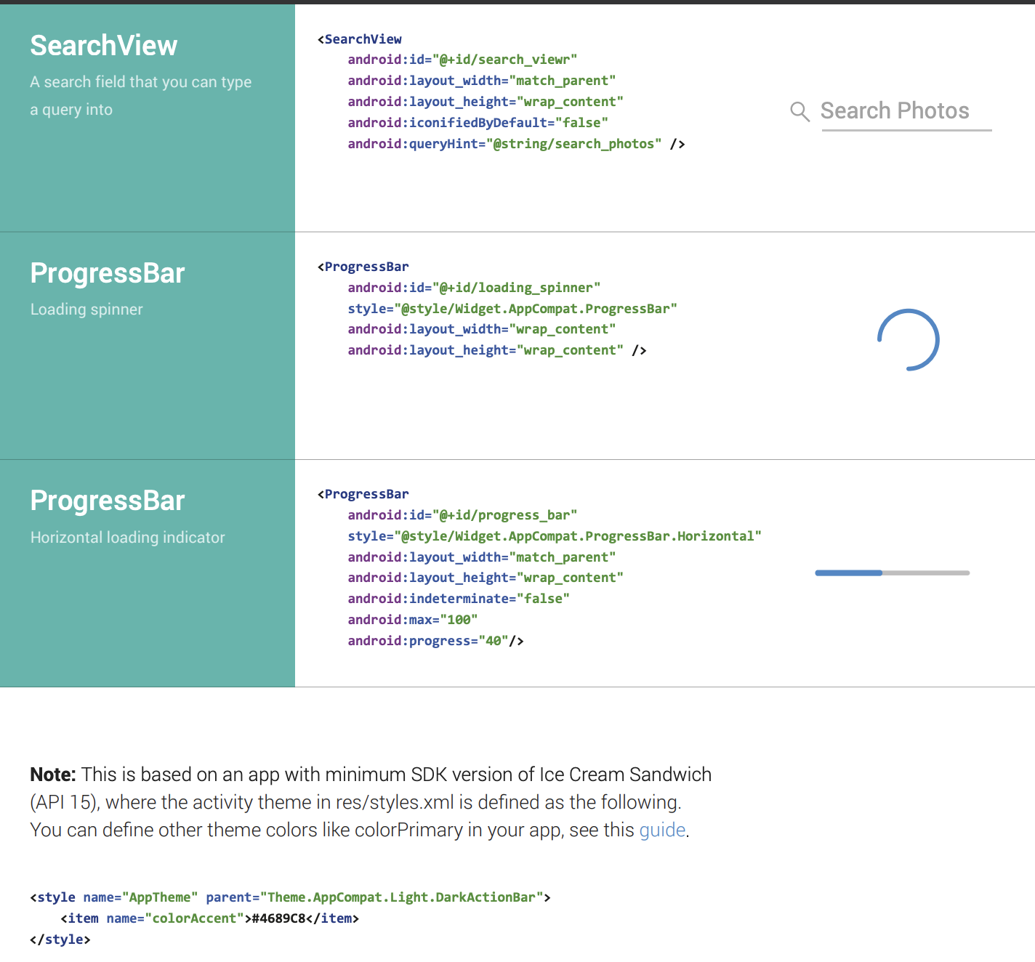Click the "Horizontal loading indicator" subtitle
This screenshot has width=1035, height=962.
point(127,538)
